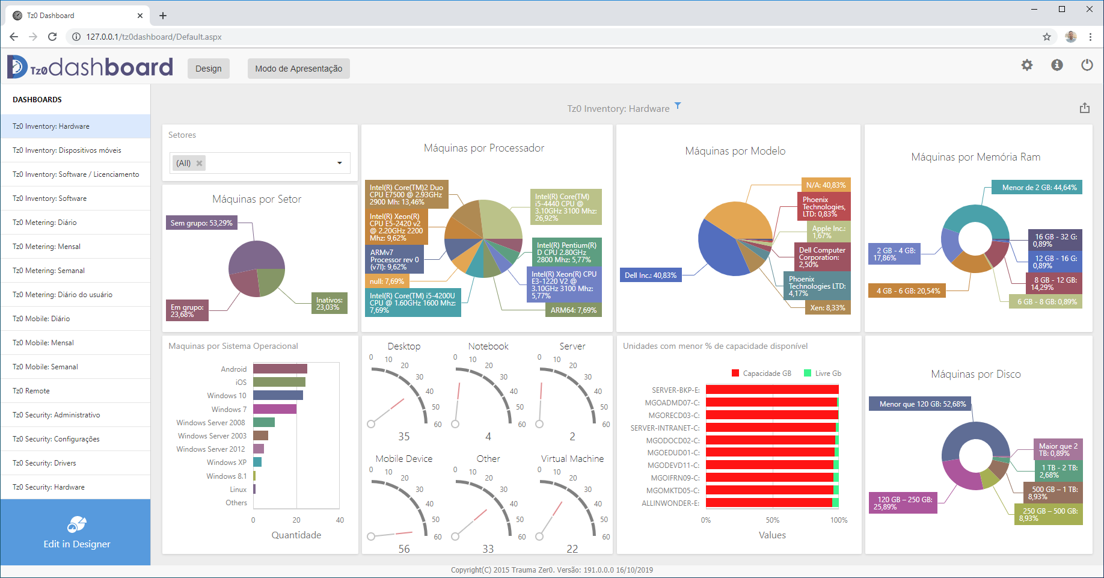Click the Edit in Designer icon
Screen dimensions: 1104x578
76,524
